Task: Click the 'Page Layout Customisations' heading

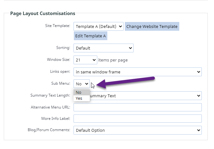Action: point(43,13)
